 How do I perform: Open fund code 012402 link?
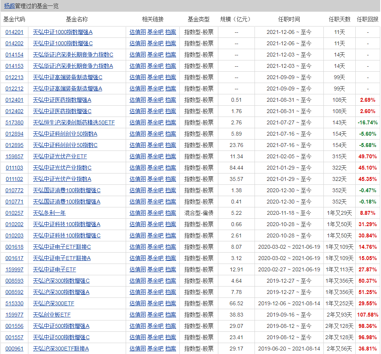click(x=14, y=111)
